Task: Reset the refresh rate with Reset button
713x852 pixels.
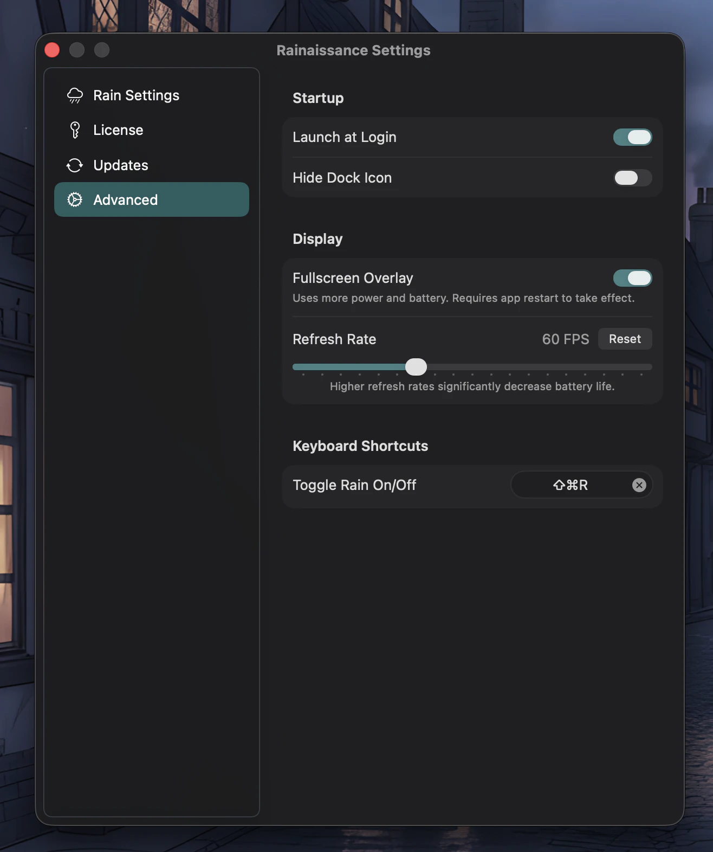Action: 625,339
